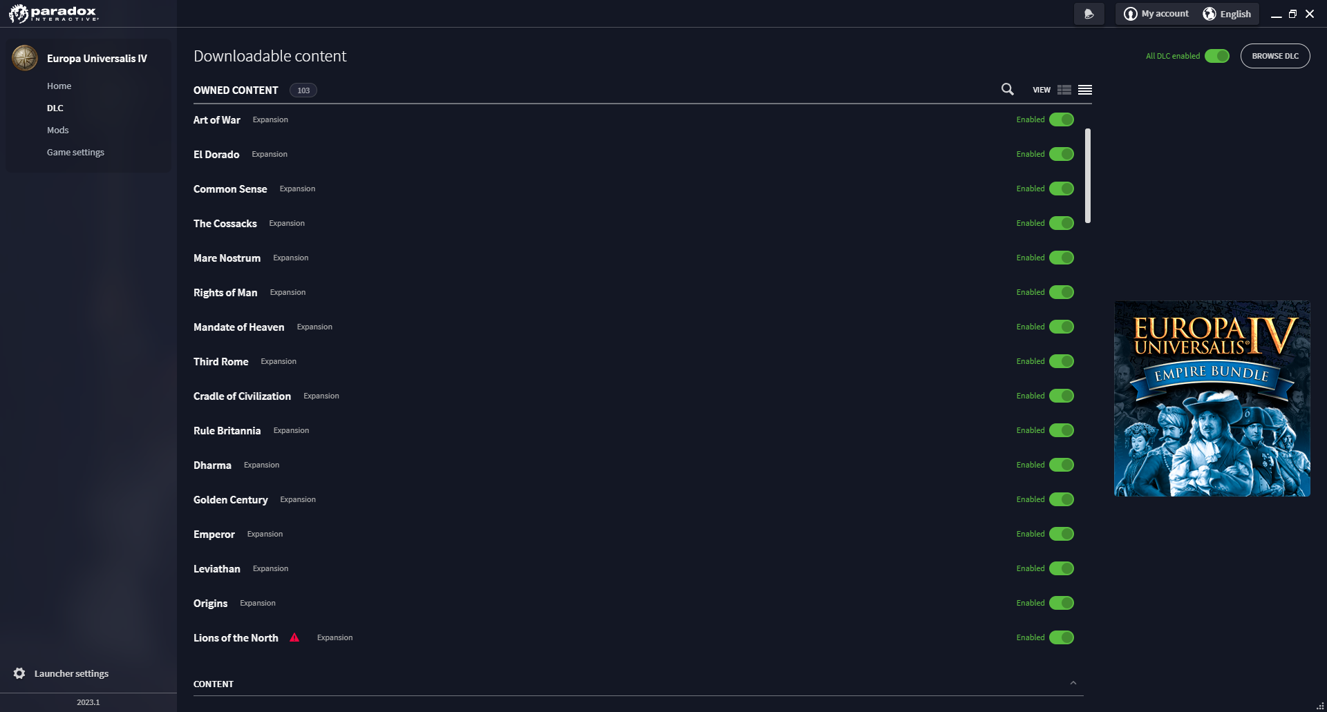This screenshot has width=1327, height=712.
Task: Switch to list view layout icon
Action: pyautogui.click(x=1085, y=90)
